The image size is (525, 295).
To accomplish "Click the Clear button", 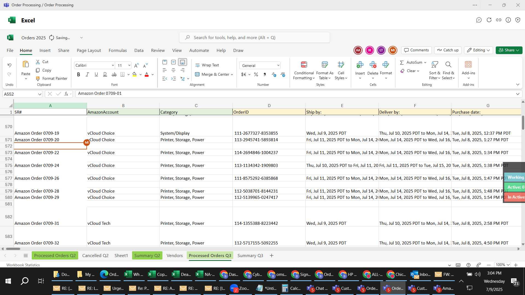I will (410, 71).
